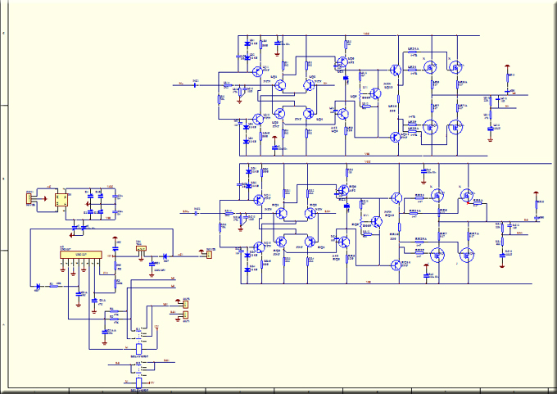Viewport: 557px width, 394px height.
Task: Select the upper channel top driver transistor
Action: point(396,70)
